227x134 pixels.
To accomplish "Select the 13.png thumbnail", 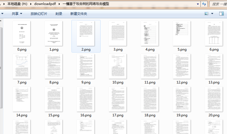I will [x=214, y=66].
